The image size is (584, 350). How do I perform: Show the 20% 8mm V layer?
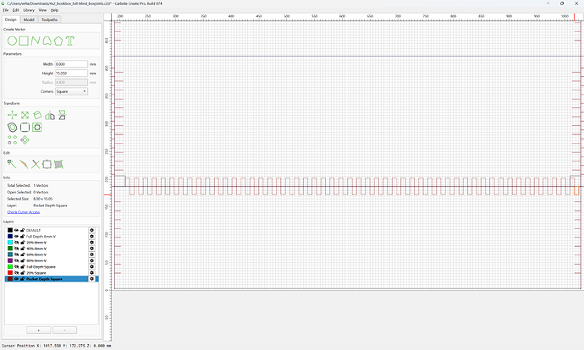16,243
